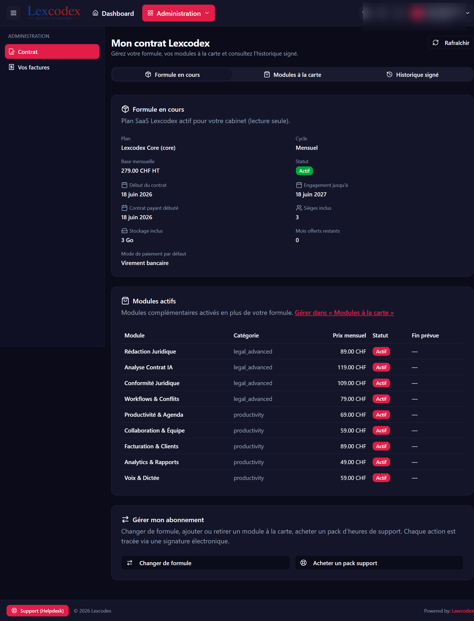Screen dimensions: 474x621
Task: Select the Workflows & Conflits module
Action: pyautogui.click(x=152, y=399)
